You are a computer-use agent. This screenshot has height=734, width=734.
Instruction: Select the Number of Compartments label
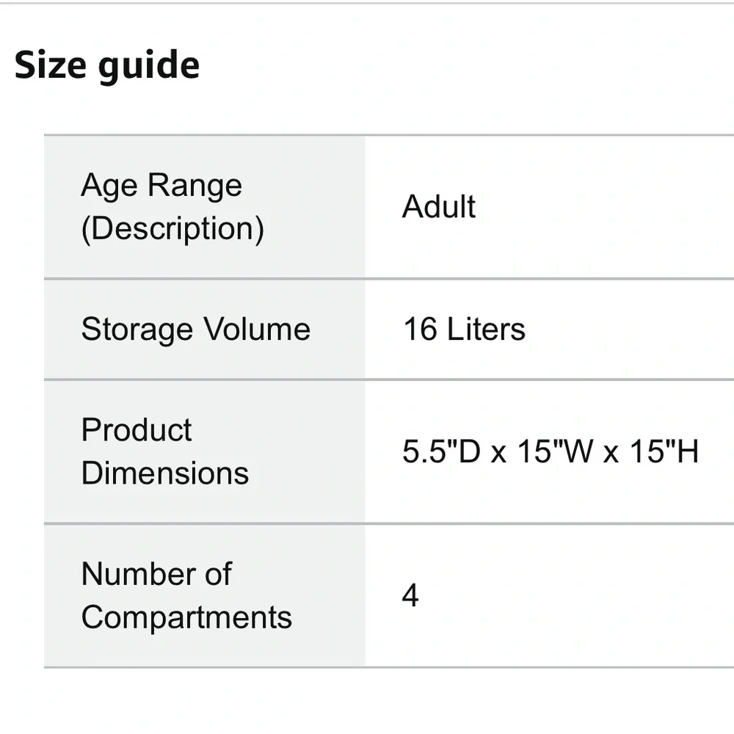(186, 595)
